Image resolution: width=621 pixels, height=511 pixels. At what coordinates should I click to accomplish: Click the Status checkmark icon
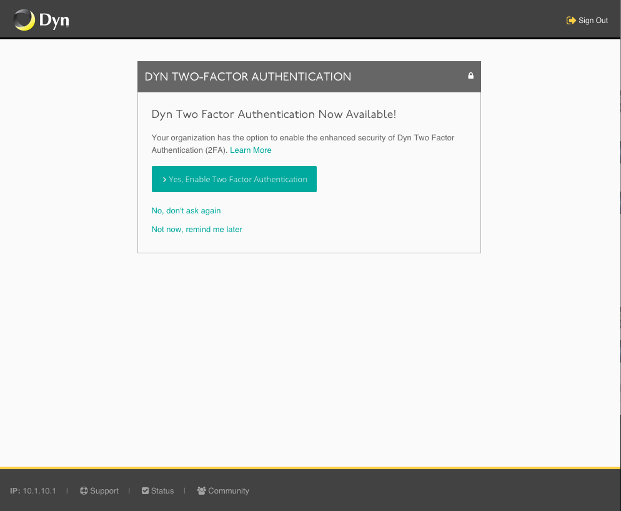145,490
